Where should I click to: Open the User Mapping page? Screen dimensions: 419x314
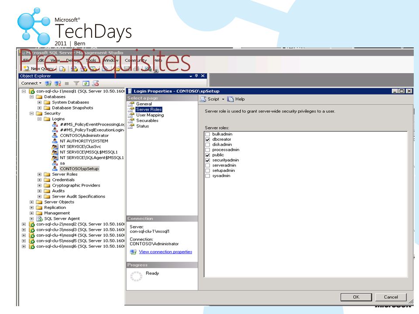(150, 115)
